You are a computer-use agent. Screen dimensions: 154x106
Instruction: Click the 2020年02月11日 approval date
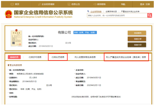tap(94, 85)
